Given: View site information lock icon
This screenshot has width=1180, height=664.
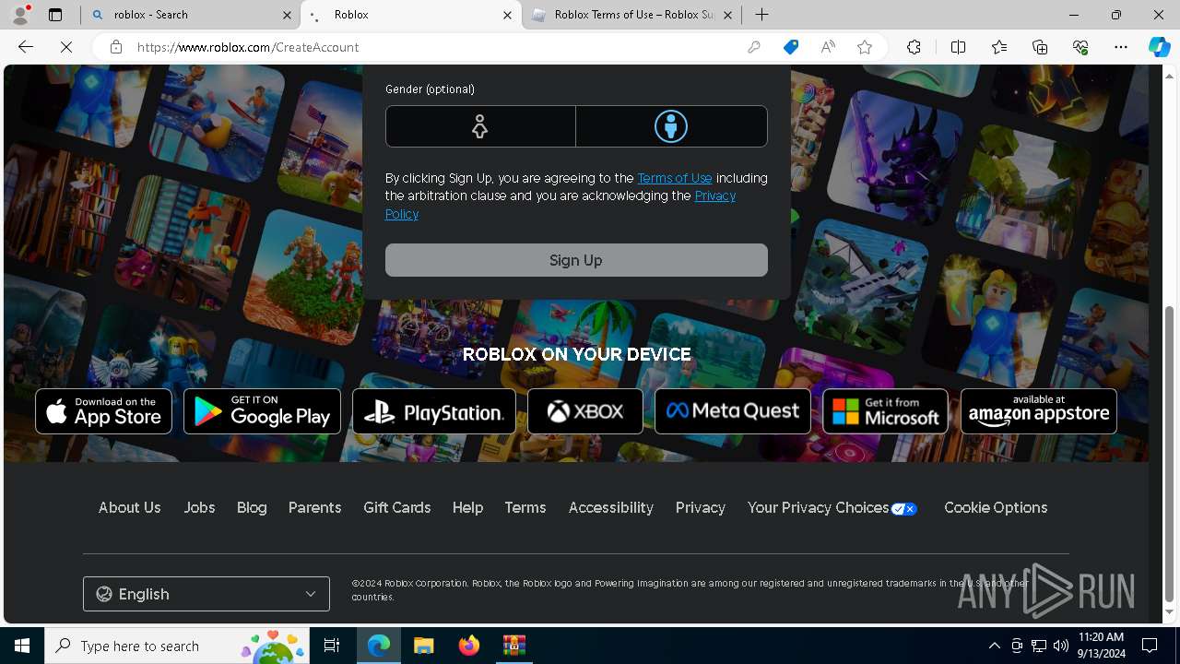Looking at the screenshot, I should 116,47.
